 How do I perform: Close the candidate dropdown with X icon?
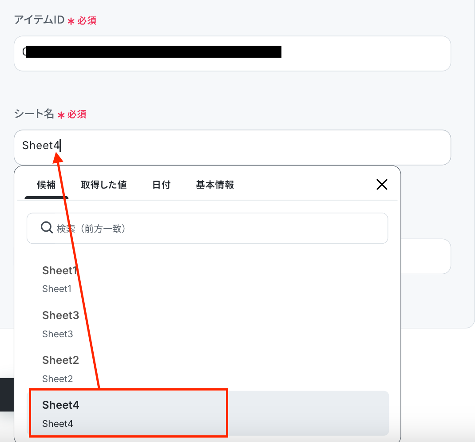tap(382, 184)
